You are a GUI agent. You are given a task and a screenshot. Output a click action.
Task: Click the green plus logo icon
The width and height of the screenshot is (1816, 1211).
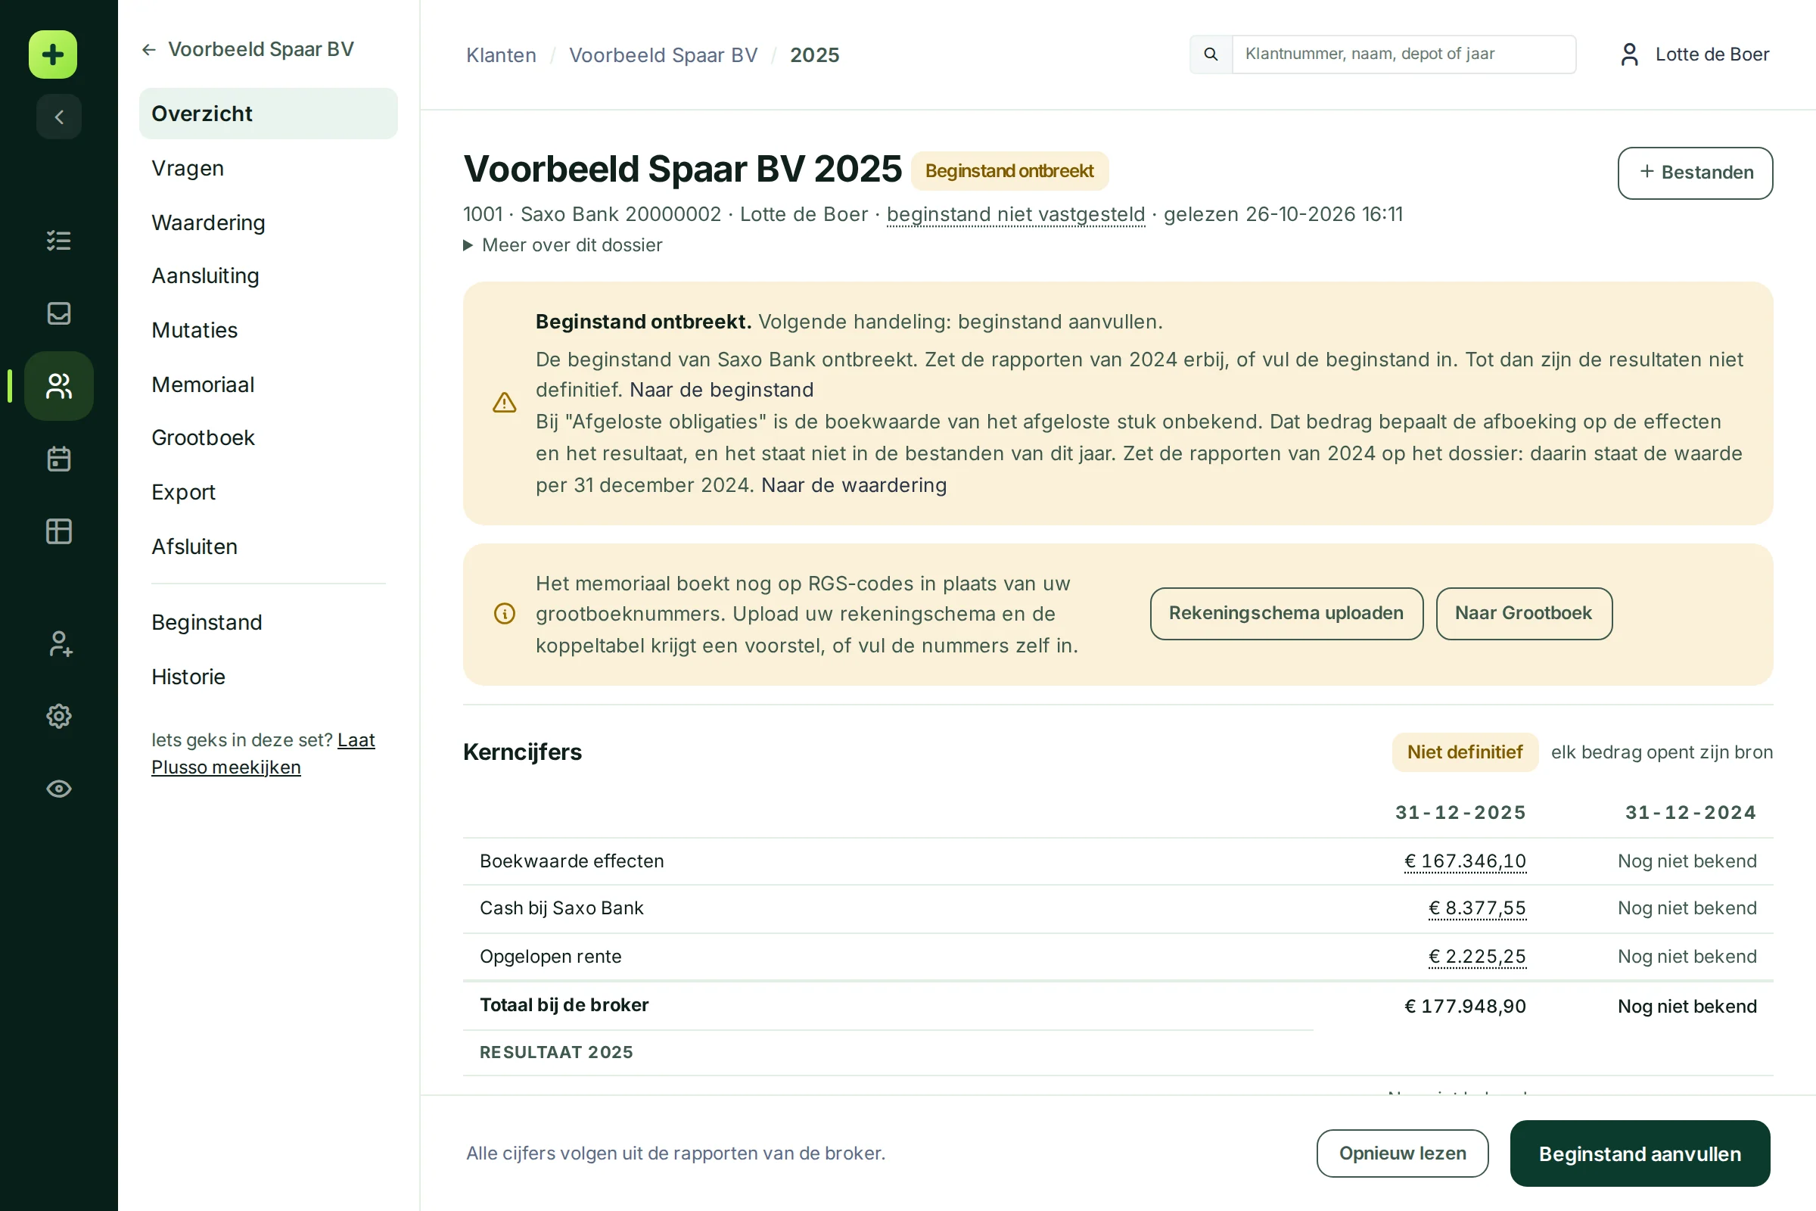click(52, 54)
